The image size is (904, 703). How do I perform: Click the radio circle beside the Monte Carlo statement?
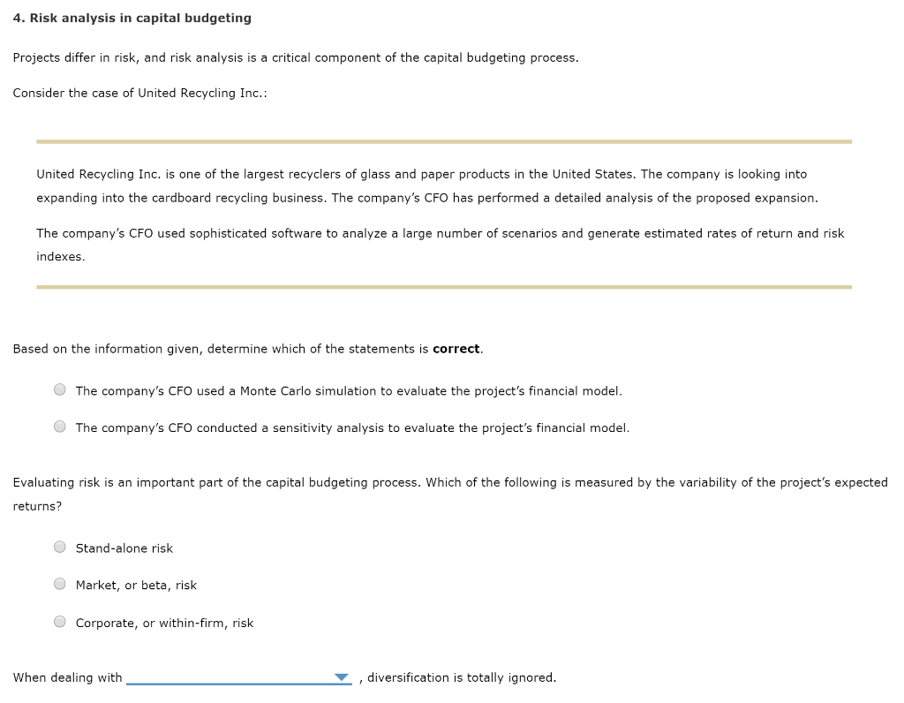(59, 389)
